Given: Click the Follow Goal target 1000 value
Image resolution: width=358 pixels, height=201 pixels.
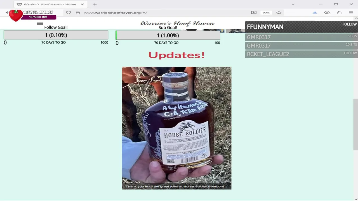Looking at the screenshot, I should pyautogui.click(x=104, y=42).
